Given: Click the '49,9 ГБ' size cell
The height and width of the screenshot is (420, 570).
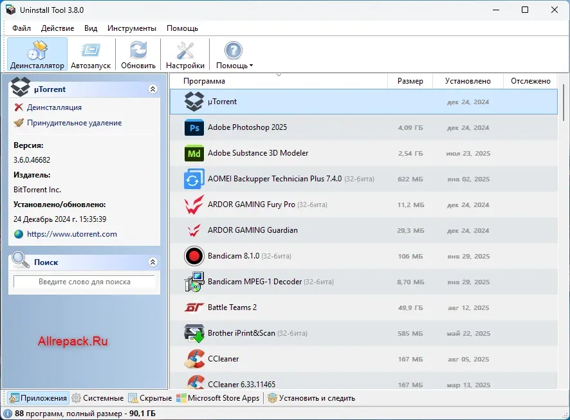Looking at the screenshot, I should pos(410,307).
